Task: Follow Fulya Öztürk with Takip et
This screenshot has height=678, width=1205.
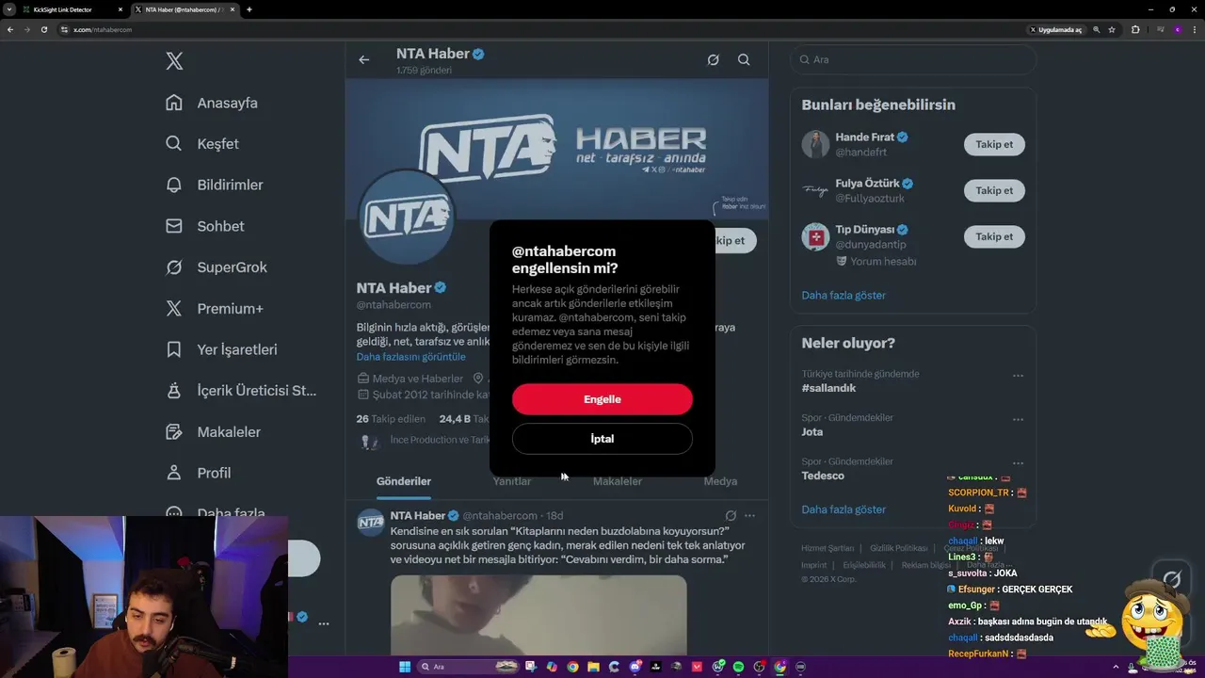Action: [994, 190]
